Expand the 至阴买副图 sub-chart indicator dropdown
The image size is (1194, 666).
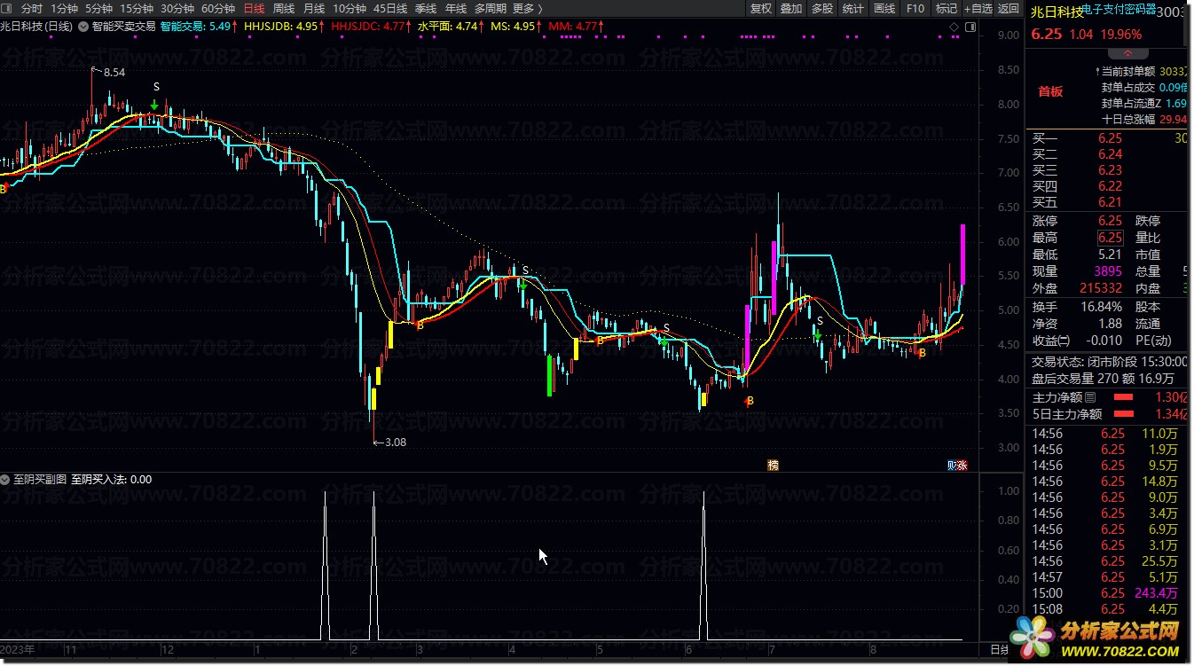click(5, 480)
